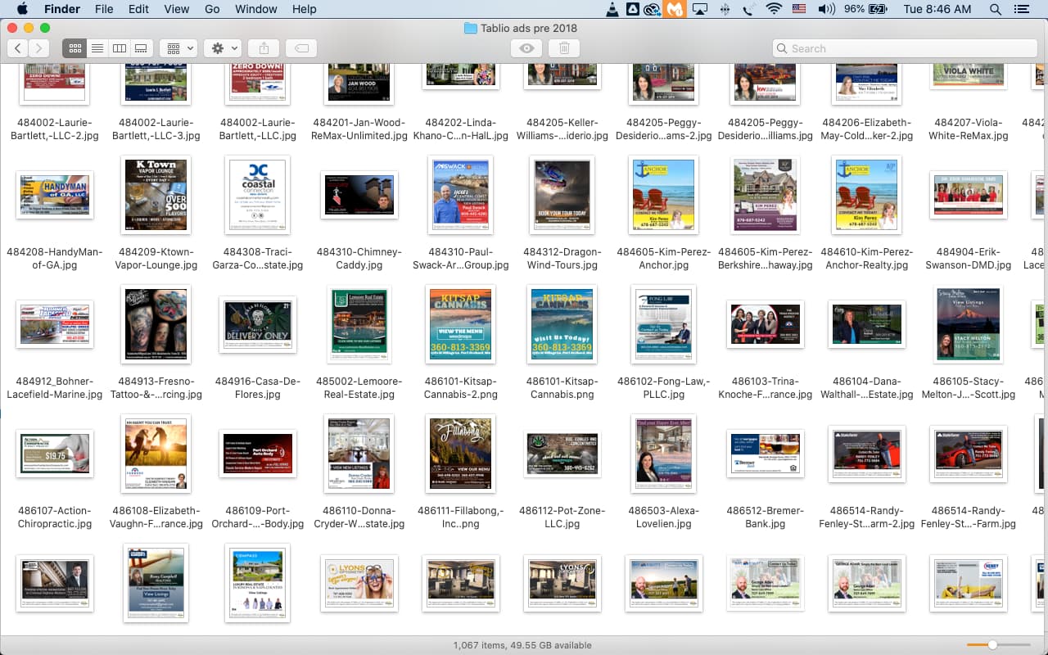Select 484312-Dragon-Wind-Tours.jpg thumbnail
The height and width of the screenshot is (655, 1048).
pos(562,194)
